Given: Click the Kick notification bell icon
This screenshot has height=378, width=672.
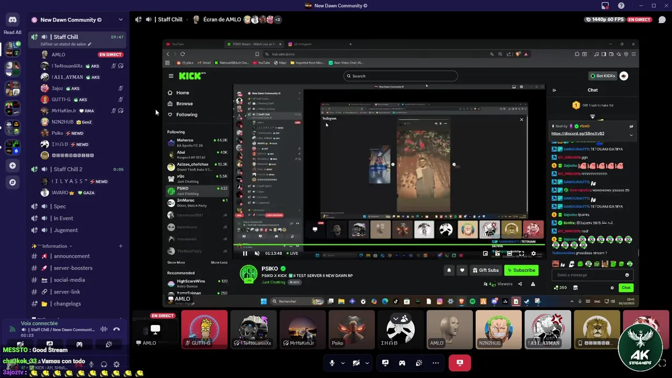Looking at the screenshot, I should pyautogui.click(x=449, y=270).
